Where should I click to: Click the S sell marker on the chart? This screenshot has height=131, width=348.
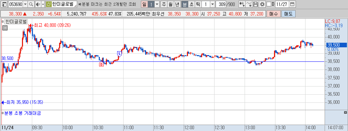(119, 54)
